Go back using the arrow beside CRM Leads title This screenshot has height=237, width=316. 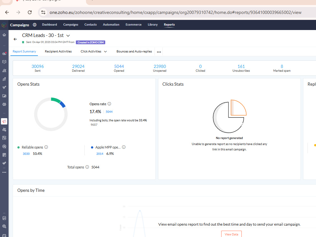tap(15, 39)
